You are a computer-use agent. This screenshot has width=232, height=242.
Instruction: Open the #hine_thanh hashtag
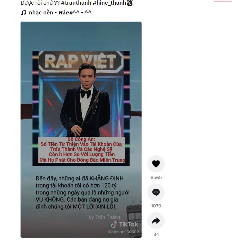click(x=110, y=3)
